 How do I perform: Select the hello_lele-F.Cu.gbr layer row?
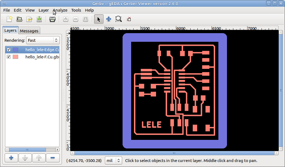(32, 57)
